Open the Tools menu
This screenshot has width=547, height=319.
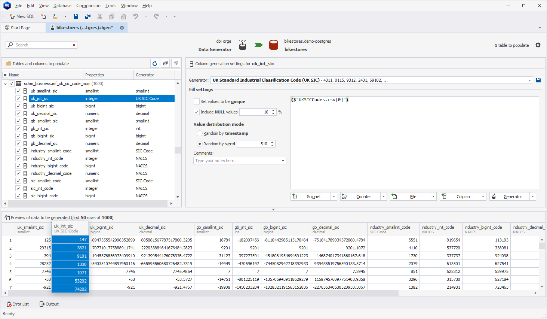111,6
